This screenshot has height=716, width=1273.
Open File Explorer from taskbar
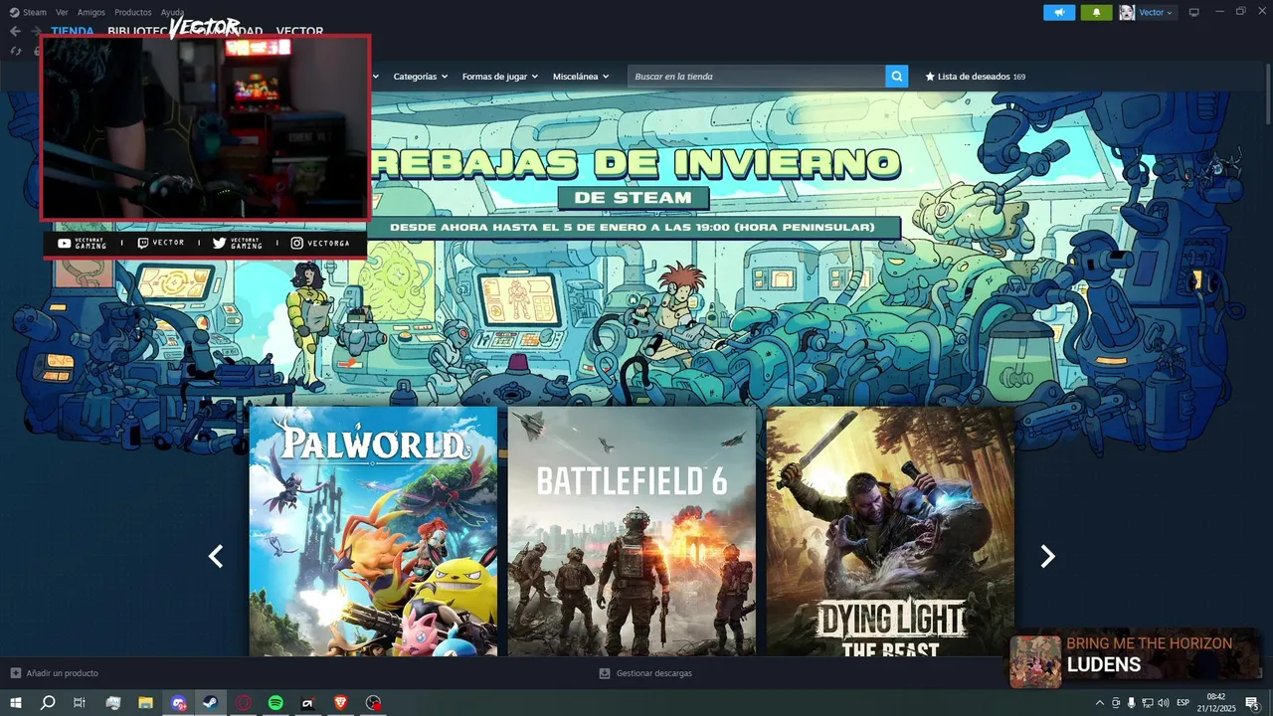pos(145,703)
